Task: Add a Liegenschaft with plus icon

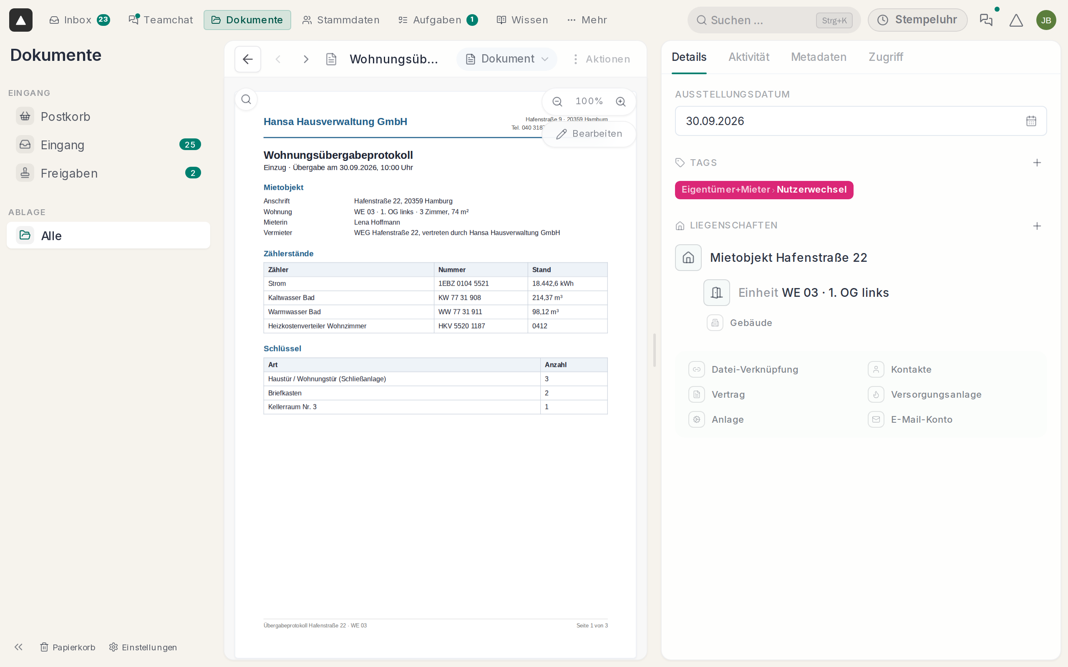Action: pos(1037,226)
